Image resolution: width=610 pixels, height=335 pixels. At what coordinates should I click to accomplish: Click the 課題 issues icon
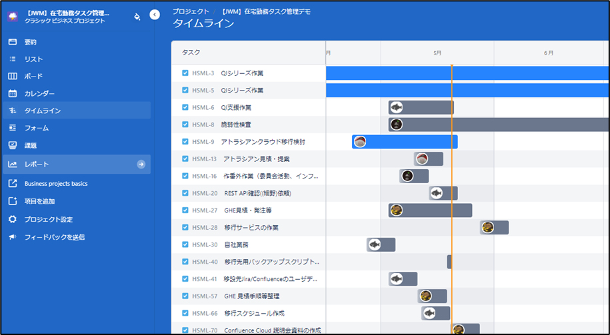tap(12, 145)
